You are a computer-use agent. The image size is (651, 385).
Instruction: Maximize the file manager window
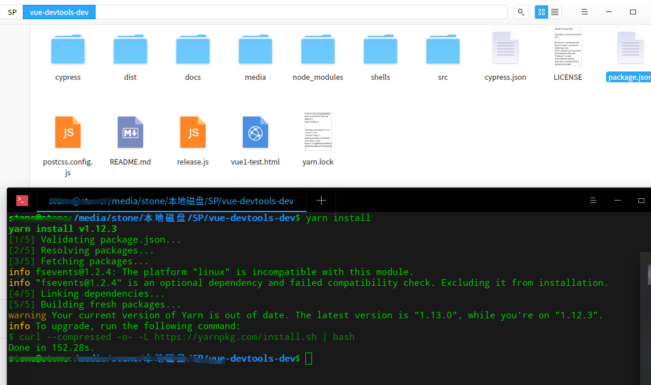tap(633, 12)
